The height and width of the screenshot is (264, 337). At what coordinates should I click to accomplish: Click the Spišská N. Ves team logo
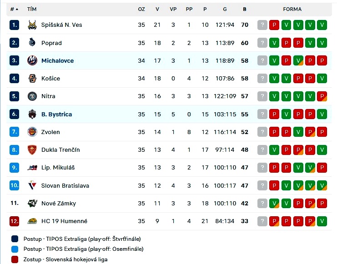[32, 25]
